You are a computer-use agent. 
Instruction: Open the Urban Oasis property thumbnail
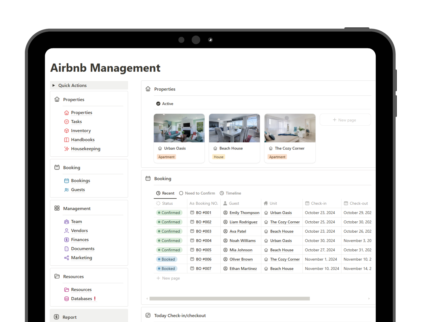click(x=179, y=128)
